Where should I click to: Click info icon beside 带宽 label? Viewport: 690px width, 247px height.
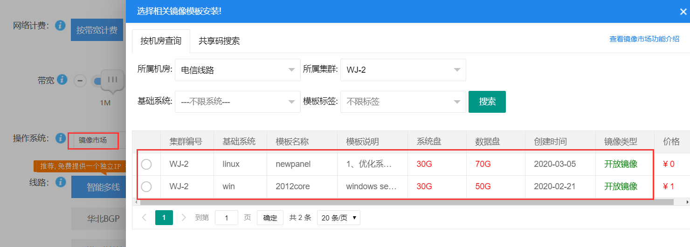click(x=62, y=80)
